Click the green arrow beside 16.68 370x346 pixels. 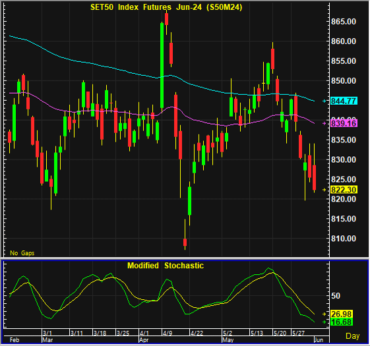324,322
